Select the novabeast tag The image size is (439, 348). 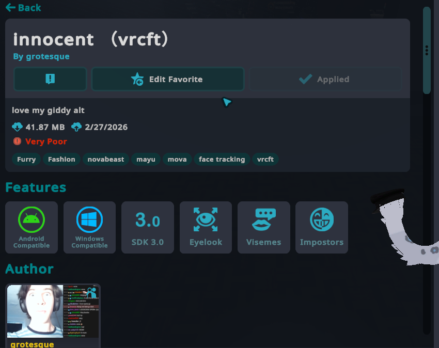click(x=106, y=160)
